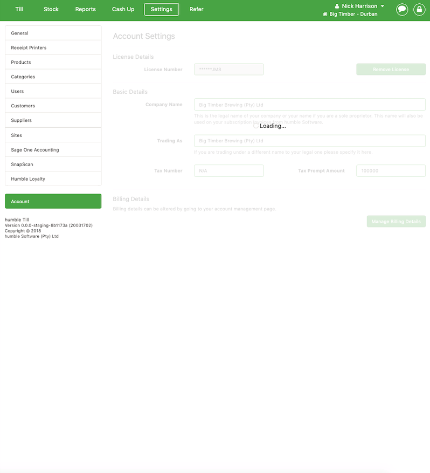Open the Reports tab
The image size is (430, 473).
point(85,9)
